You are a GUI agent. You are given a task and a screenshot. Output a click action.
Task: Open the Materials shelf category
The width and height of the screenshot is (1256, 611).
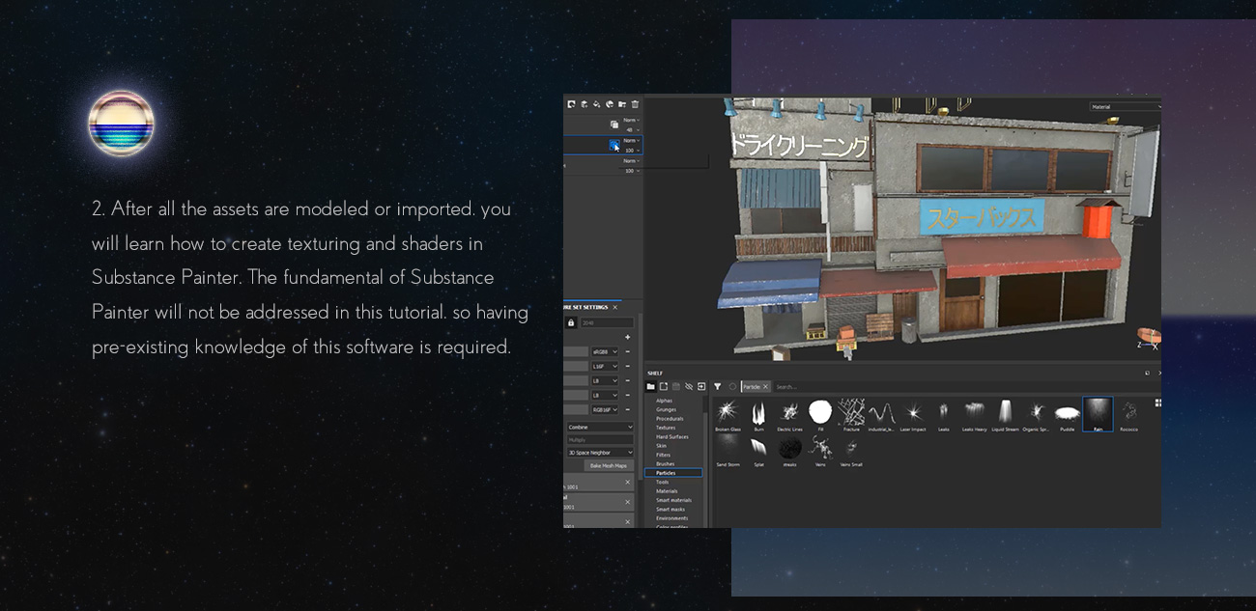(667, 491)
